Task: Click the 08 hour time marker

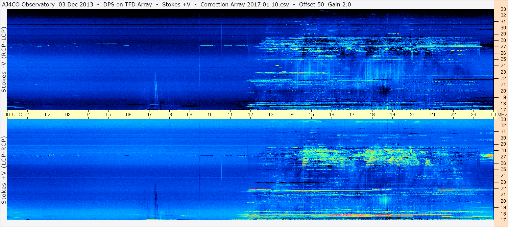Action: point(169,115)
